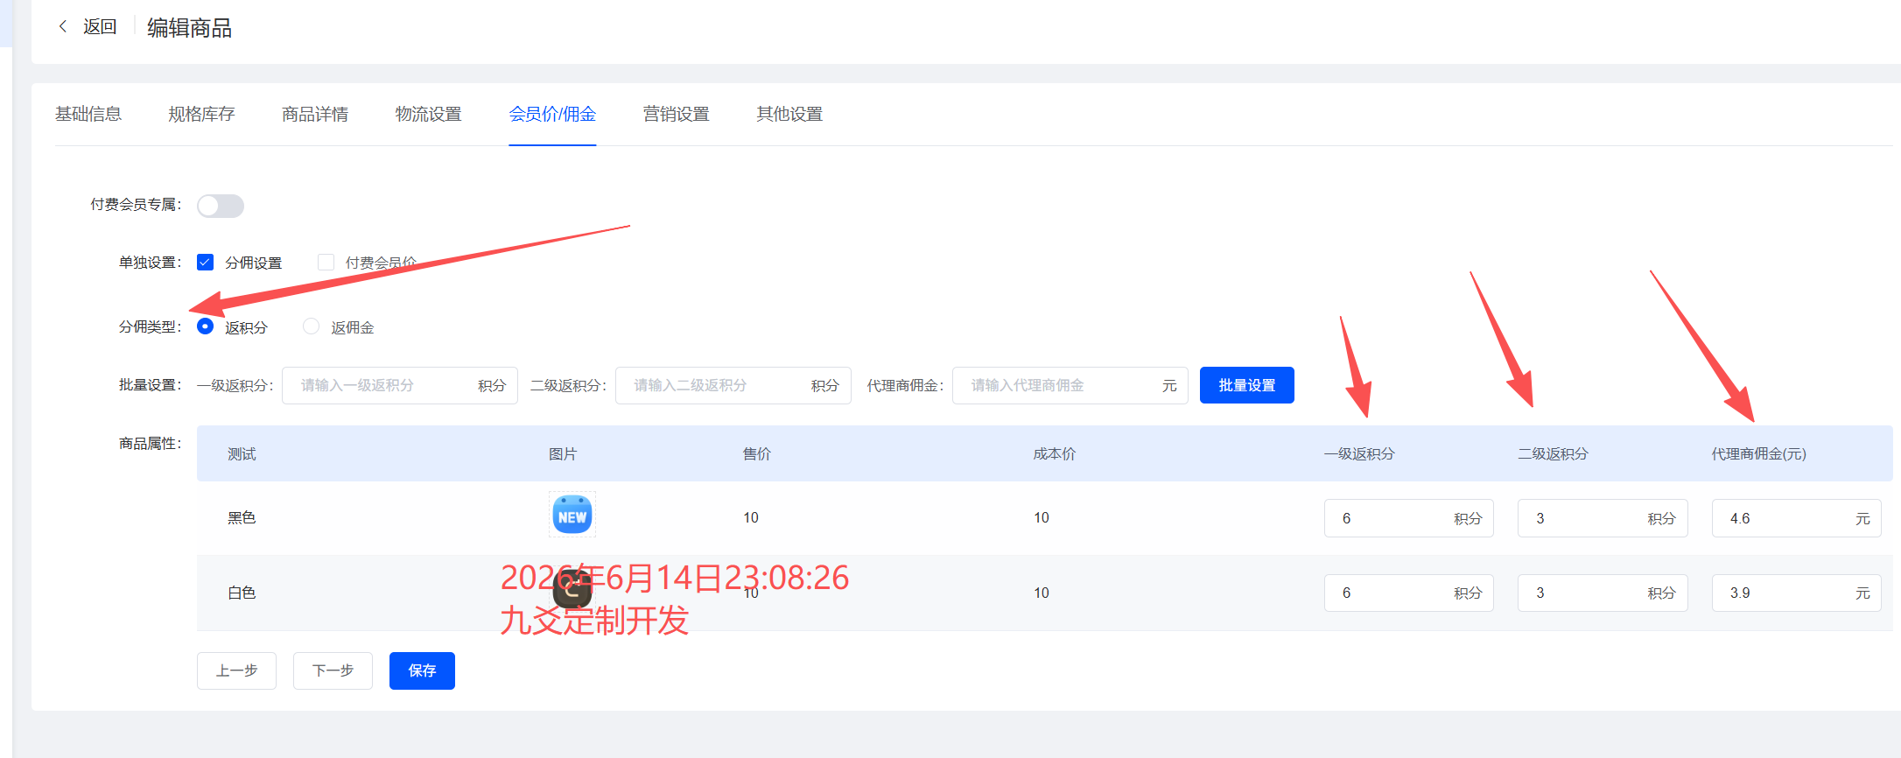Click the 成本价 column header

click(1055, 453)
